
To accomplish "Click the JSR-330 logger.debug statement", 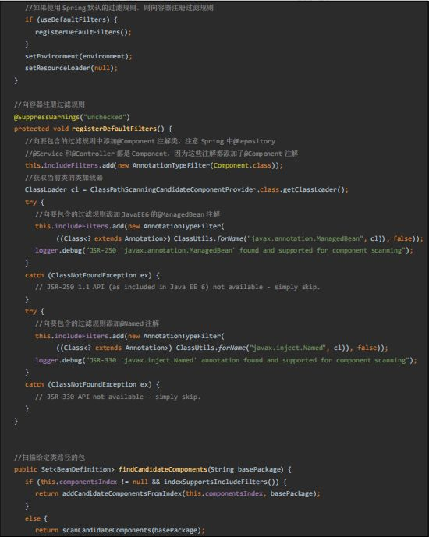I will [226, 360].
